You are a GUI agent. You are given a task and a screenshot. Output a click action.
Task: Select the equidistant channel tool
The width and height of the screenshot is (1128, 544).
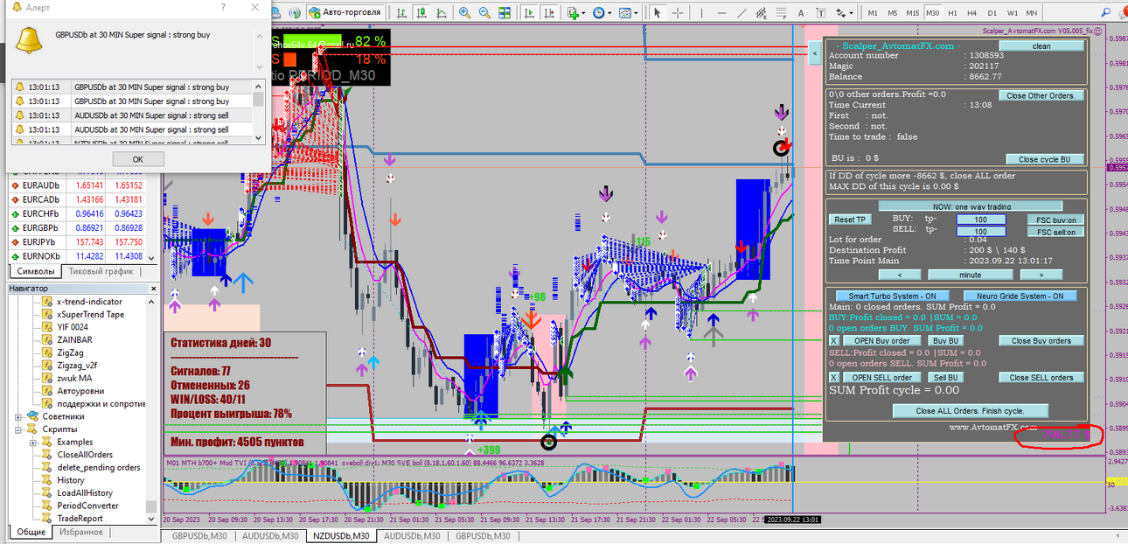tap(761, 13)
